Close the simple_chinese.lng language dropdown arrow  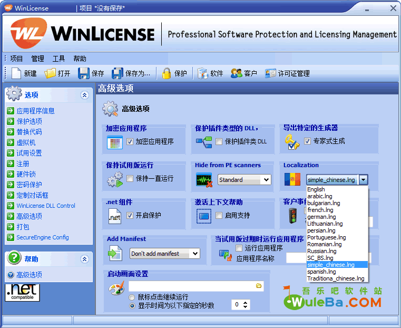tap(363, 180)
